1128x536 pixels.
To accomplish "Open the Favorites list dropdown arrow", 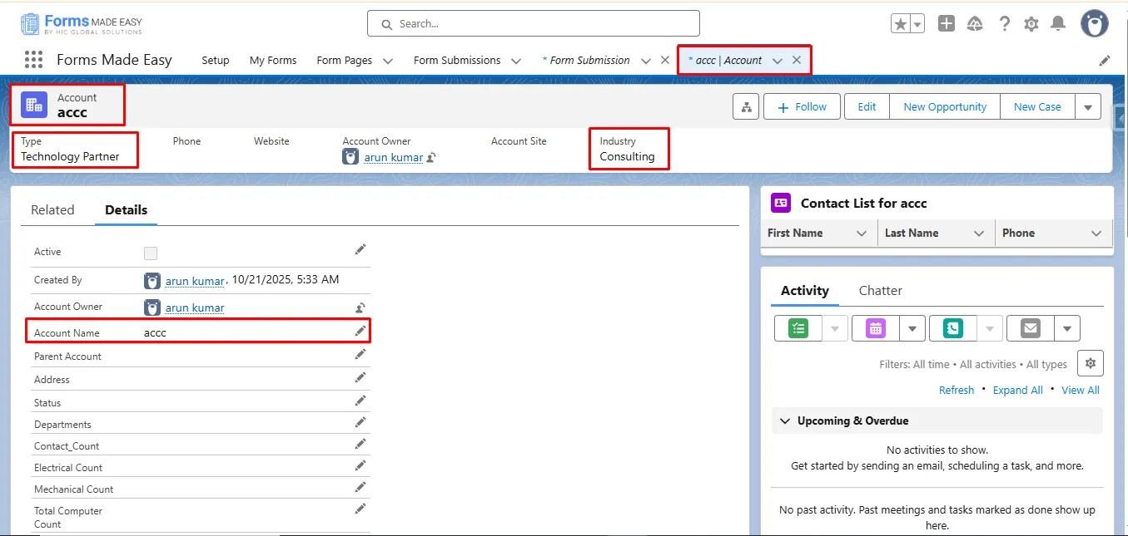I will 917,24.
